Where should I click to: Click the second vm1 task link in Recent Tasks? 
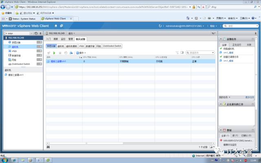228,61
